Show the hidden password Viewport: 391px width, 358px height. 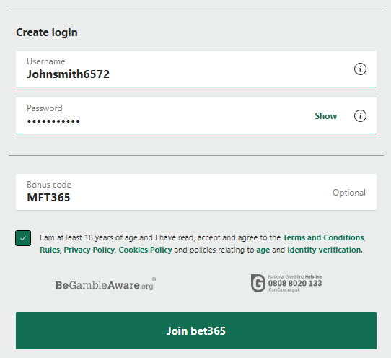[x=325, y=116]
